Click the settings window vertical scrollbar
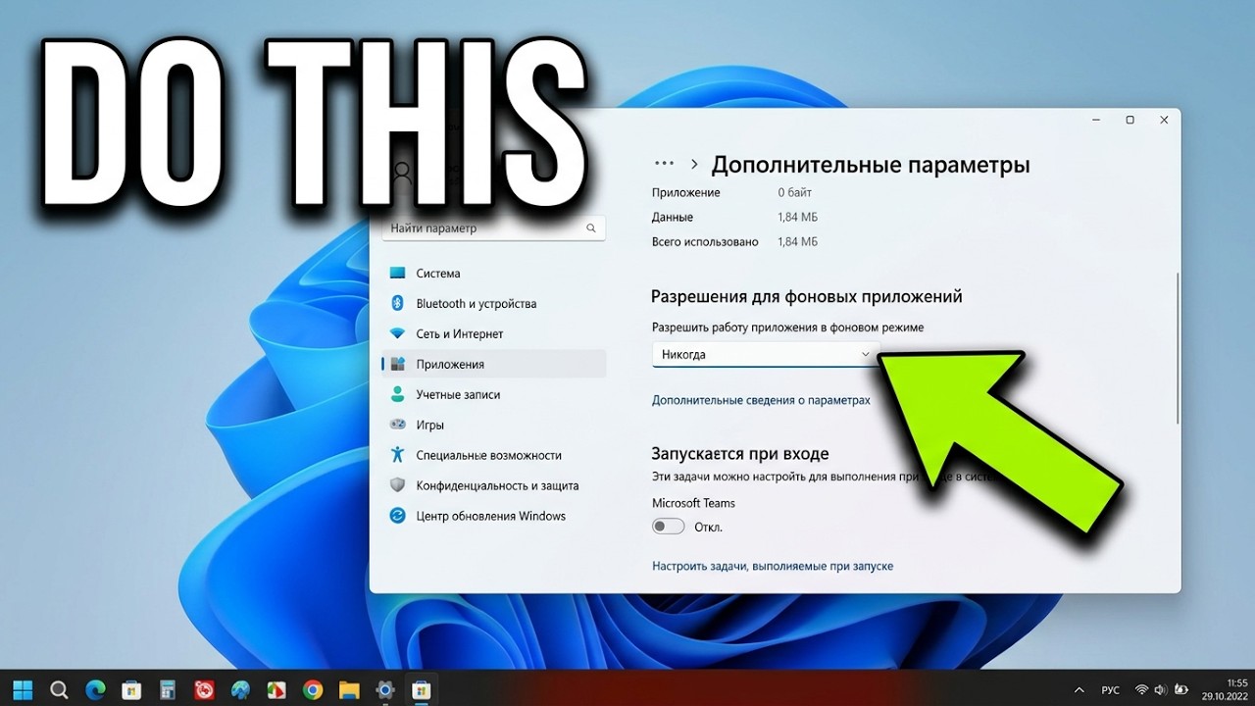The width and height of the screenshot is (1255, 706). click(1177, 349)
